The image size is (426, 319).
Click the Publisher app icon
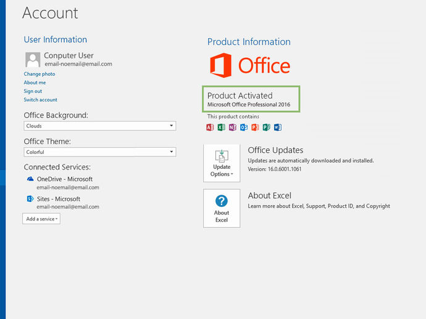click(x=266, y=127)
